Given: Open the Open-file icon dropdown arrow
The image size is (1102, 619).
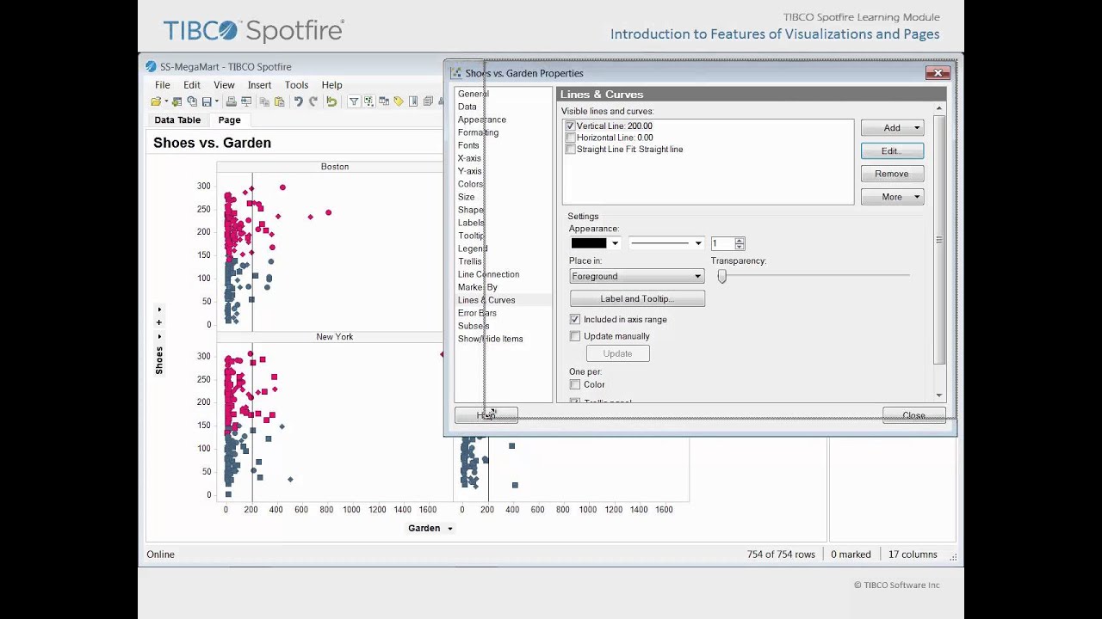Looking at the screenshot, I should pyautogui.click(x=166, y=101).
